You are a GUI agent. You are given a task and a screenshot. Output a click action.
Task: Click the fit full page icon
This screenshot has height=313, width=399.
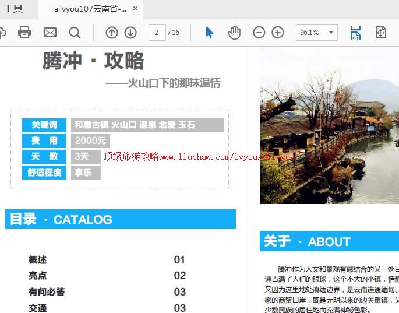tap(380, 33)
